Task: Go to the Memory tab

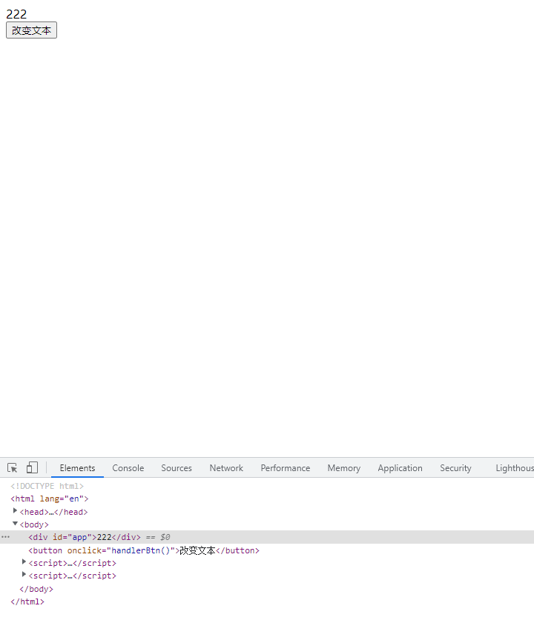Action: point(343,467)
